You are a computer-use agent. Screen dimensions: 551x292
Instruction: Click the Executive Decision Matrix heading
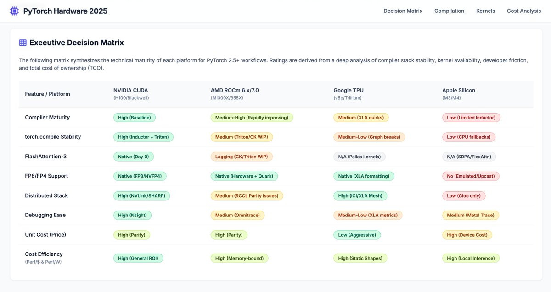click(77, 43)
